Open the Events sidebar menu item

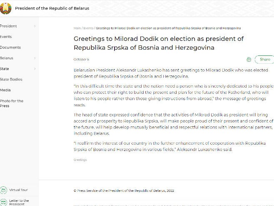(x=6, y=37)
